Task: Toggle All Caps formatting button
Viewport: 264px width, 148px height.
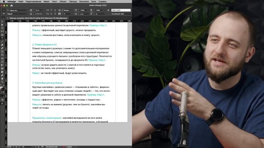Action: coord(47,10)
